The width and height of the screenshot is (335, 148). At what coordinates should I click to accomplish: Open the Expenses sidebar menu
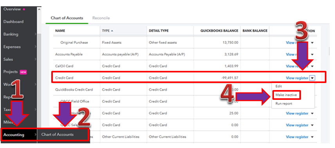(12, 47)
